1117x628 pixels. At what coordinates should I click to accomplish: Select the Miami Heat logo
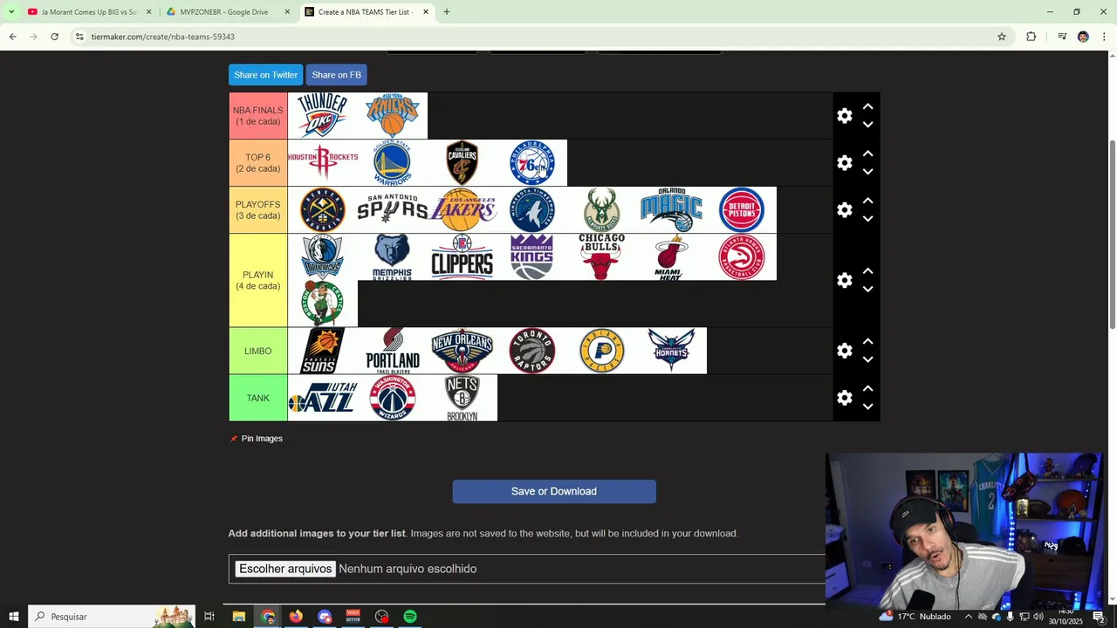pos(672,257)
